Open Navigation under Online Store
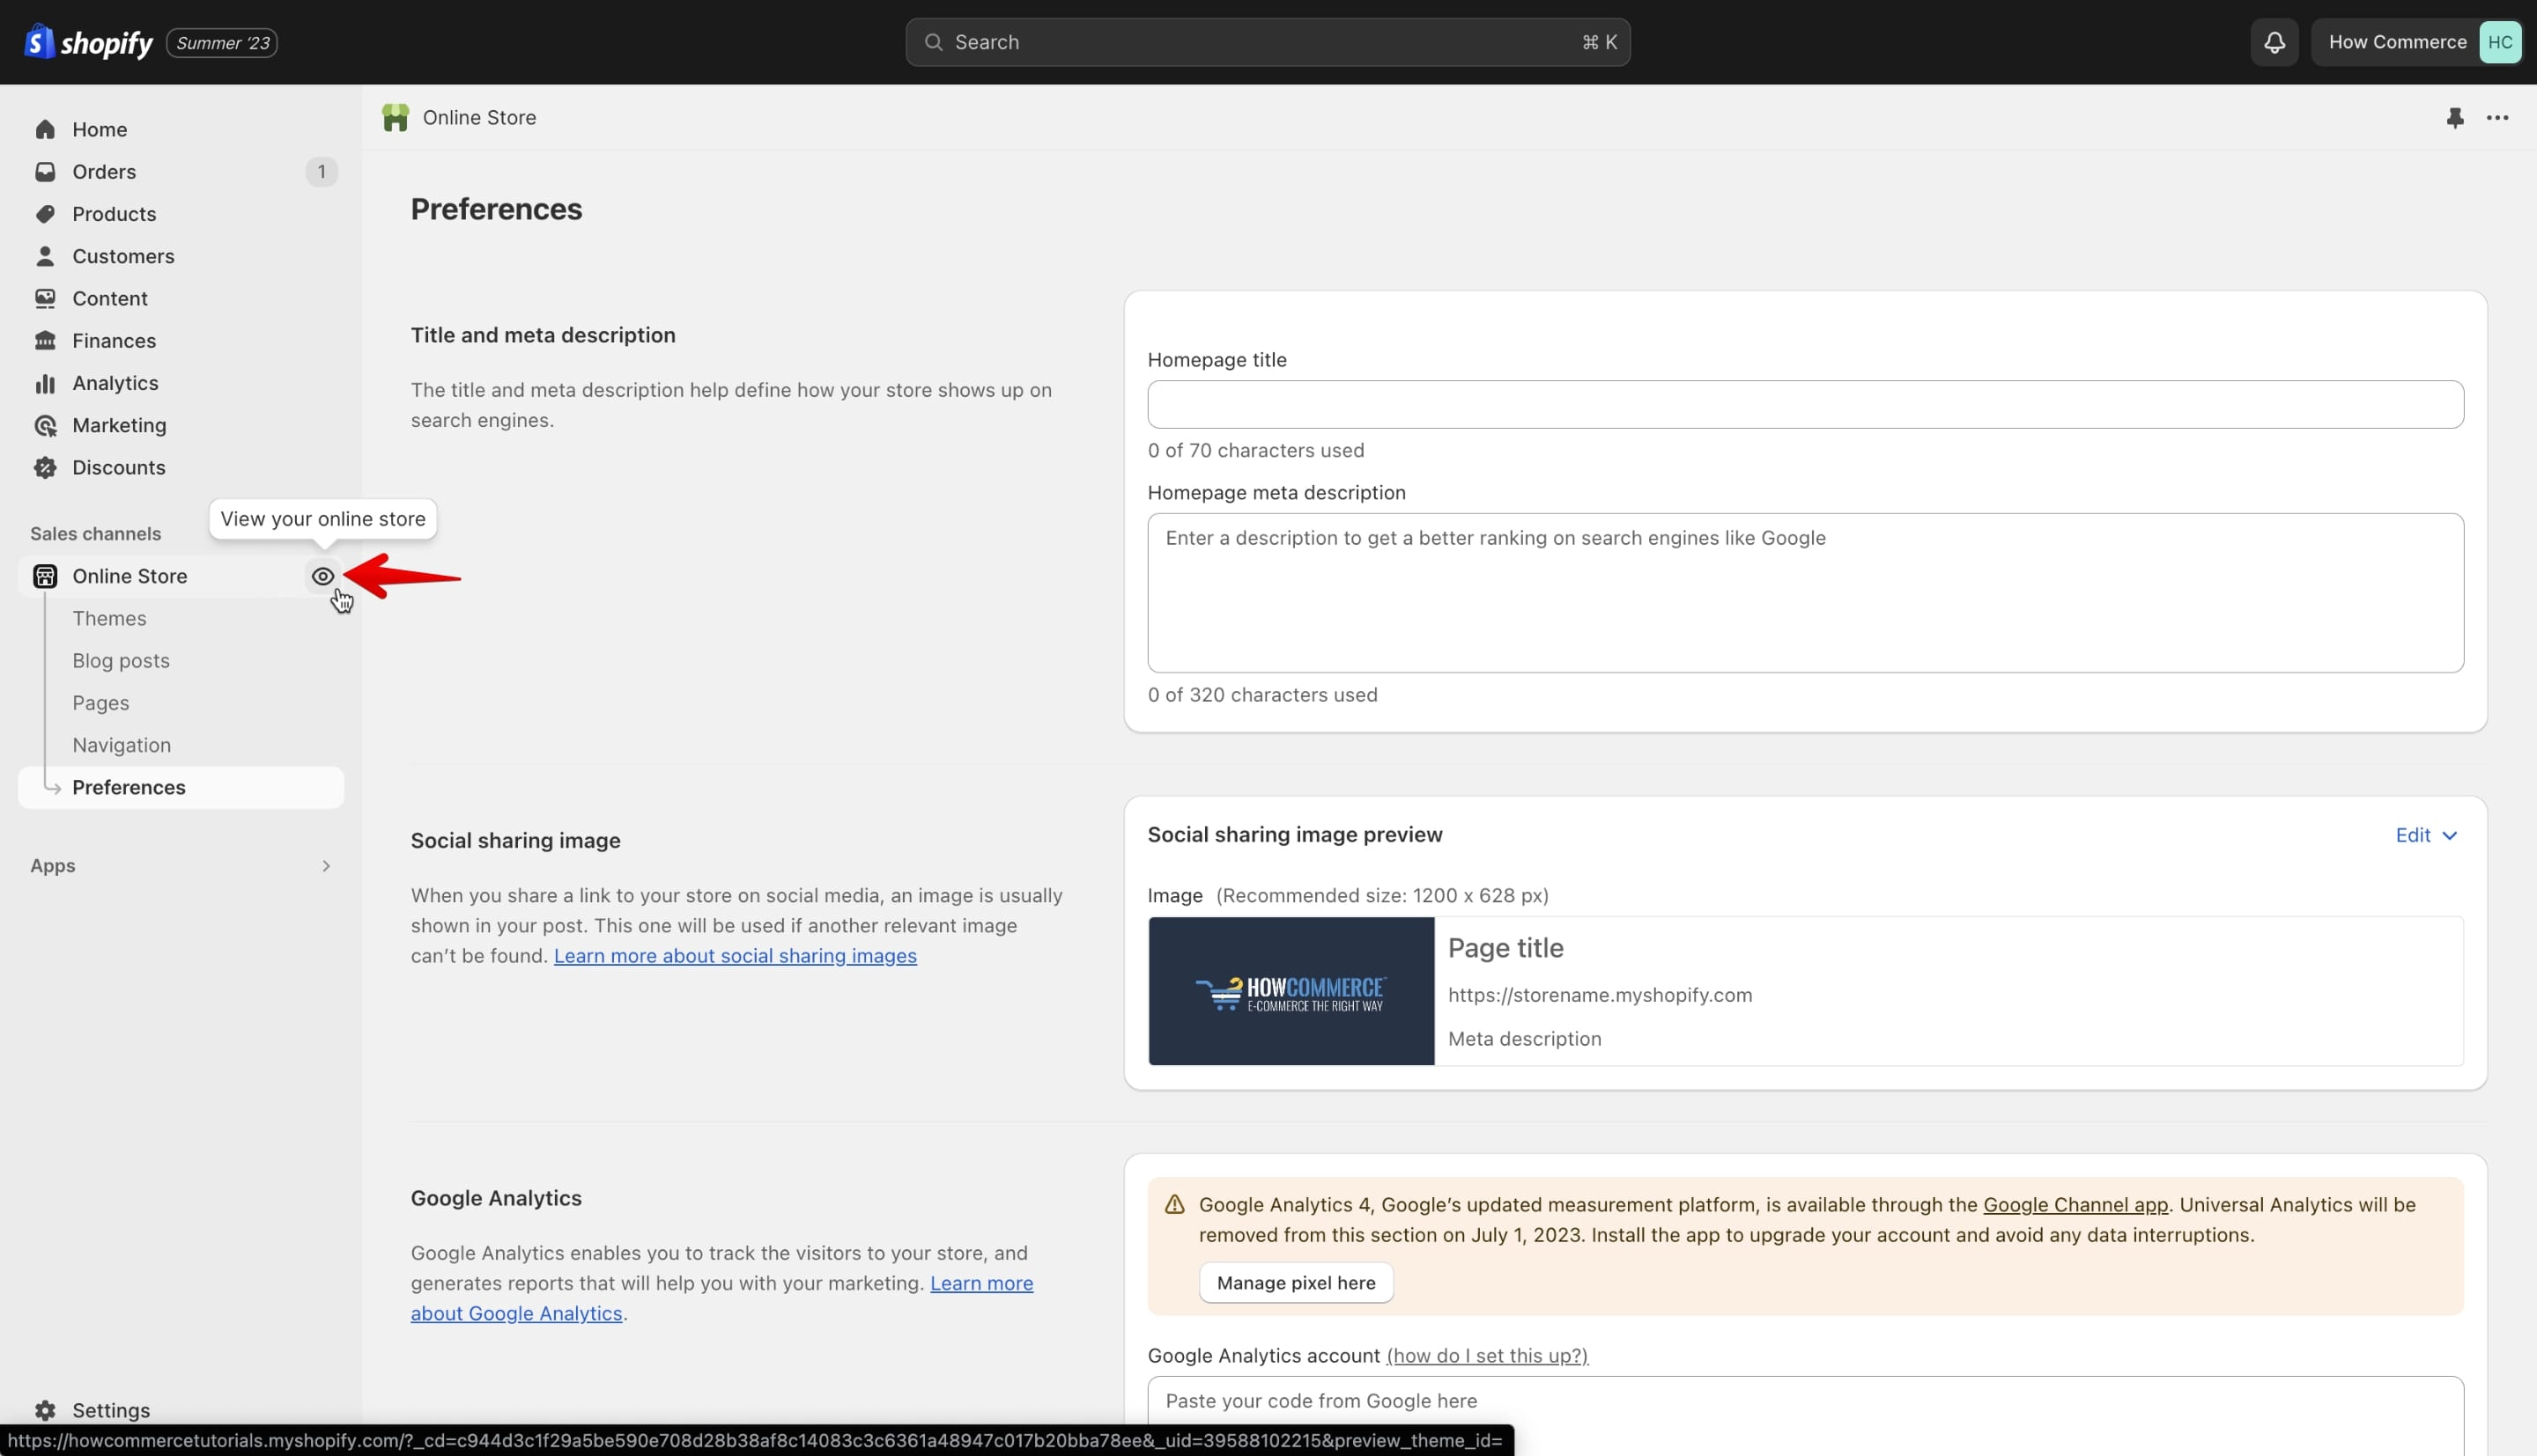2537x1456 pixels. coord(121,745)
